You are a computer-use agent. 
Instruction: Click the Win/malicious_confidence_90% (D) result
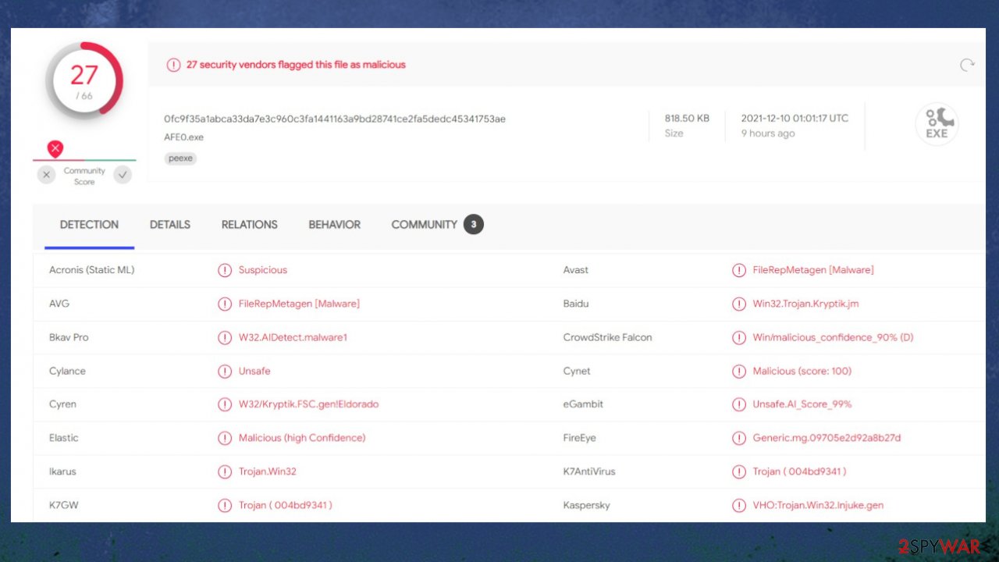coord(834,337)
